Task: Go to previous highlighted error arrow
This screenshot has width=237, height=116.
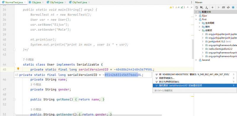Action: [188, 7]
